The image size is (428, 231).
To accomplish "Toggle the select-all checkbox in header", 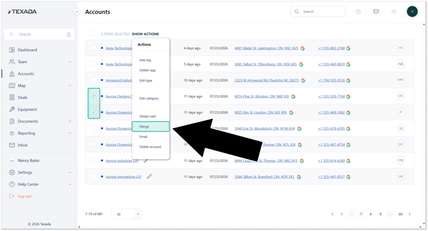I will pyautogui.click(x=94, y=34).
